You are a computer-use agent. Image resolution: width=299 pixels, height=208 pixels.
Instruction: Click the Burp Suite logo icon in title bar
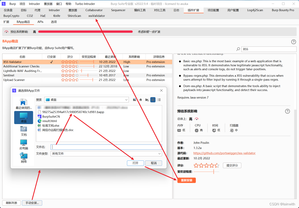point(4,4)
